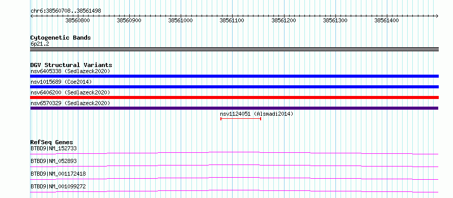Click the gray 6p21.2 cytogenetic band bar

(234, 49)
